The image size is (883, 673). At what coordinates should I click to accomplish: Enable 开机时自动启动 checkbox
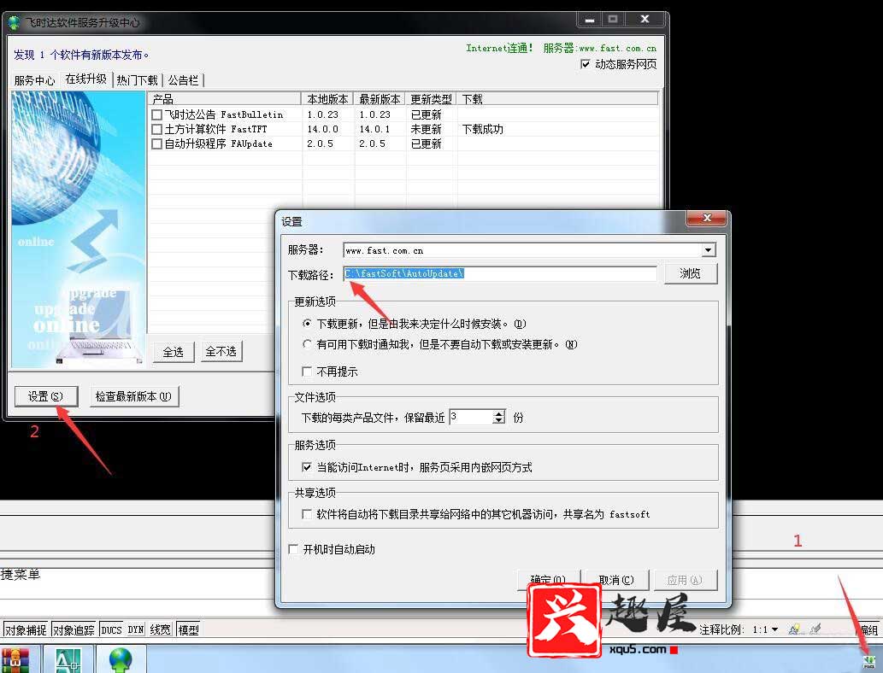tap(293, 549)
